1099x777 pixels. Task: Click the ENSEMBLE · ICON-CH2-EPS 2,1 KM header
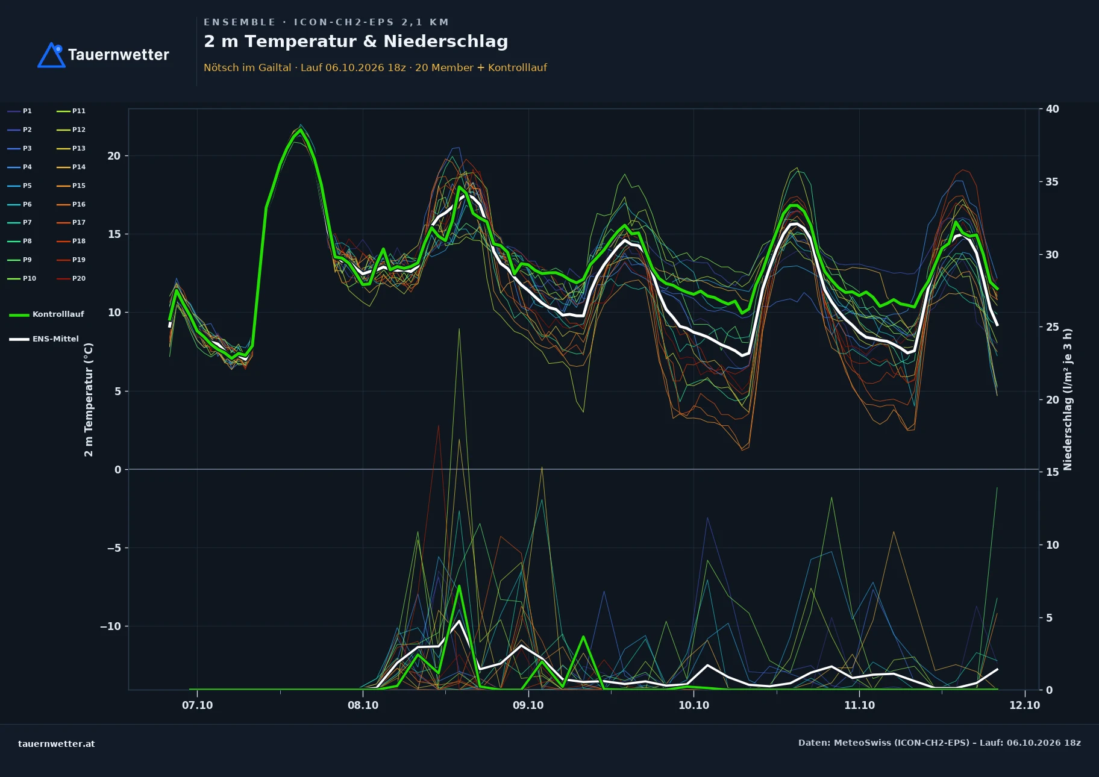(326, 22)
